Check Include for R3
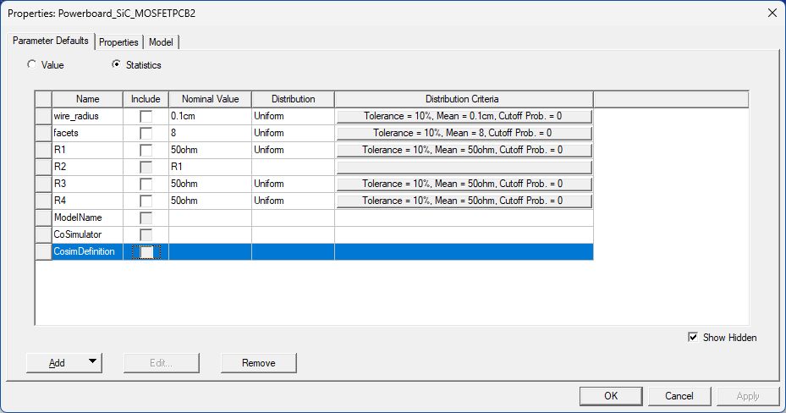This screenshot has height=413, width=786. [146, 184]
